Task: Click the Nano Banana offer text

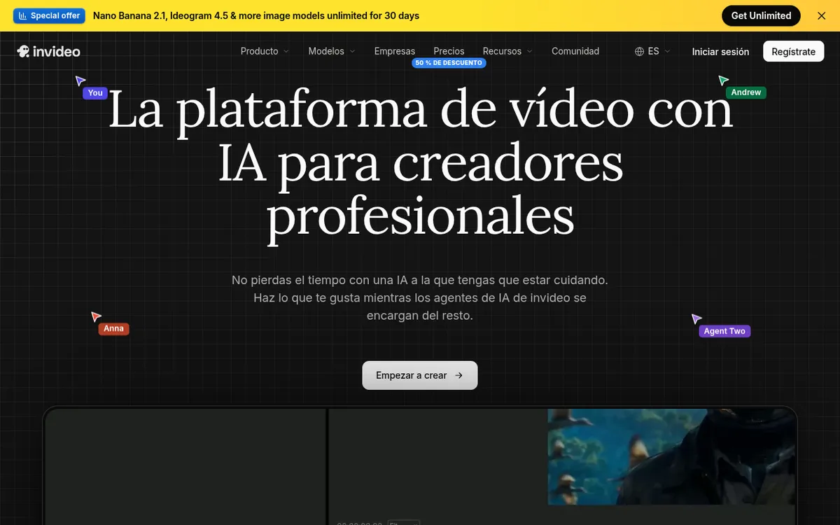Action: pyautogui.click(x=256, y=15)
